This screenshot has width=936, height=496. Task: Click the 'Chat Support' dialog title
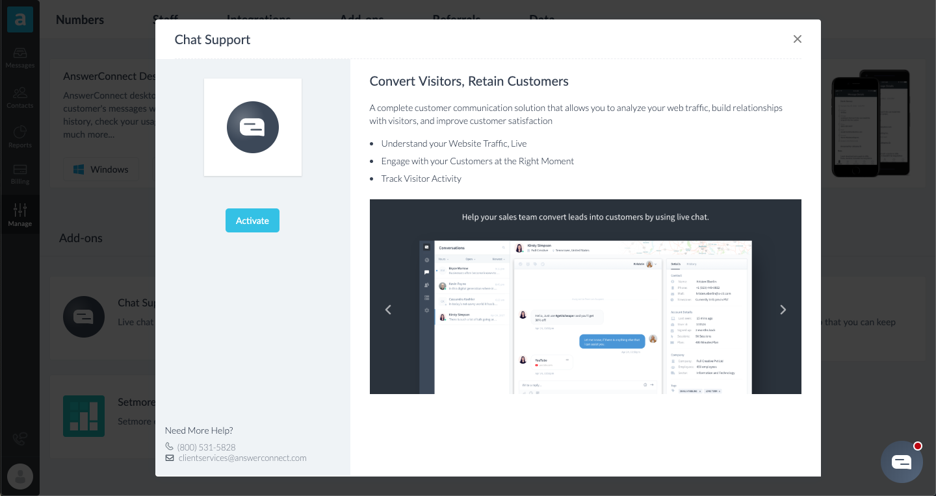[x=213, y=40]
